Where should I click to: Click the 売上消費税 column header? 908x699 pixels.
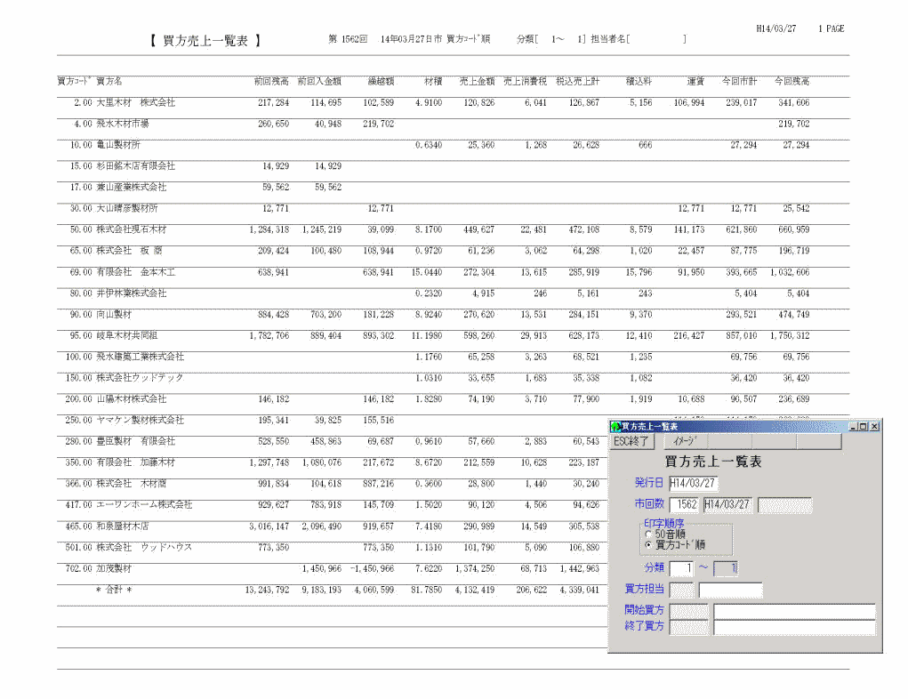coord(526,81)
